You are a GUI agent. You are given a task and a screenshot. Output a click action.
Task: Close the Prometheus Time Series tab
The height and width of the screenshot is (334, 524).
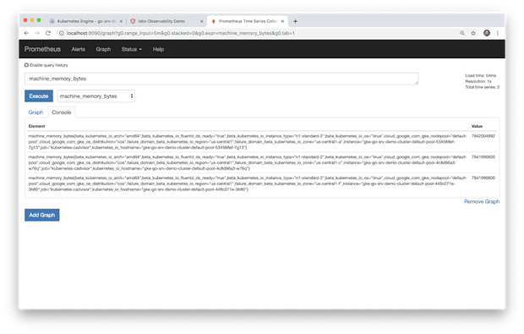pos(282,21)
